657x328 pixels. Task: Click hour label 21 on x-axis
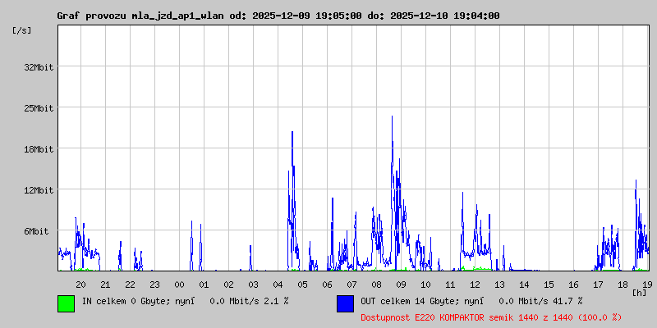pos(106,285)
